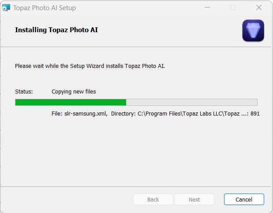This screenshot has height=213, width=273.
Task: Click the slr-samsung.xml file name text
Action: (x=85, y=114)
